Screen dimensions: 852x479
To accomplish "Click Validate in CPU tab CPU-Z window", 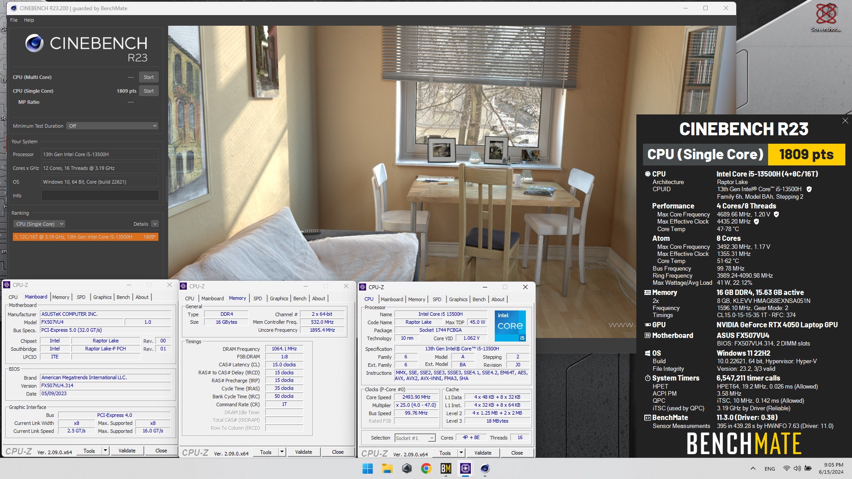I will tap(483, 453).
